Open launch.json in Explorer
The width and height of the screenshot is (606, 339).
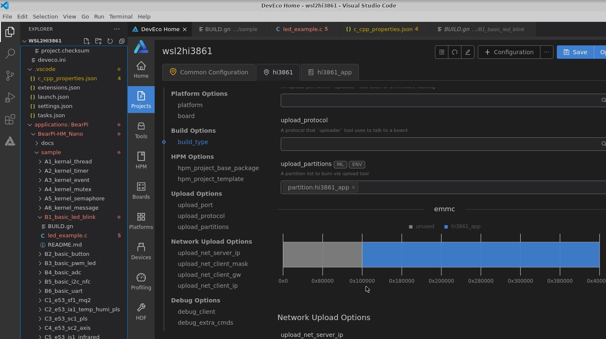53,97
